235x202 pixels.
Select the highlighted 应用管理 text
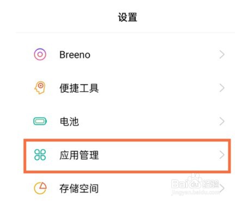click(x=79, y=155)
